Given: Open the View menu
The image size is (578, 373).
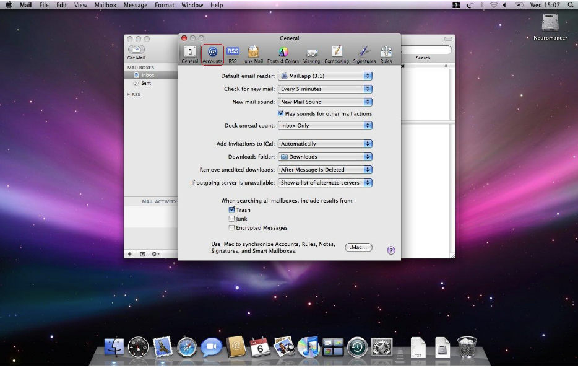Looking at the screenshot, I should coord(80,5).
